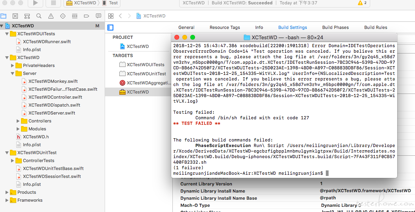The width and height of the screenshot is (415, 212).
Task: Select the XCTestWD scheme in toolbar
Action: pyautogui.click(x=82, y=3)
